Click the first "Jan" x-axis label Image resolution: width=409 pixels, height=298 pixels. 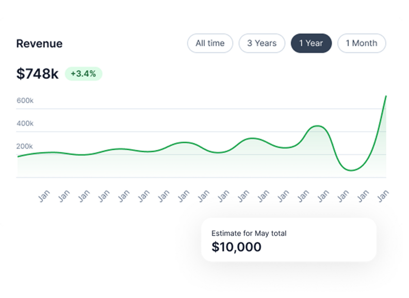point(44,196)
